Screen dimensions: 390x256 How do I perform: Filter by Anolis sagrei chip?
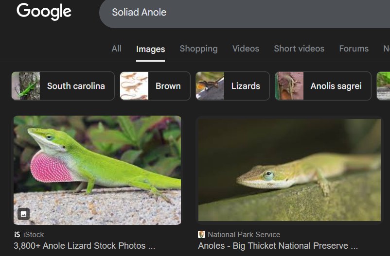tap(323, 86)
